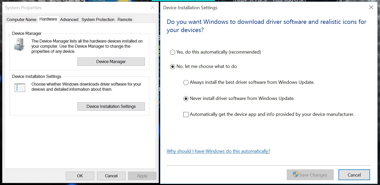Open the Advanced tab
380x185 pixels.
click(69, 19)
